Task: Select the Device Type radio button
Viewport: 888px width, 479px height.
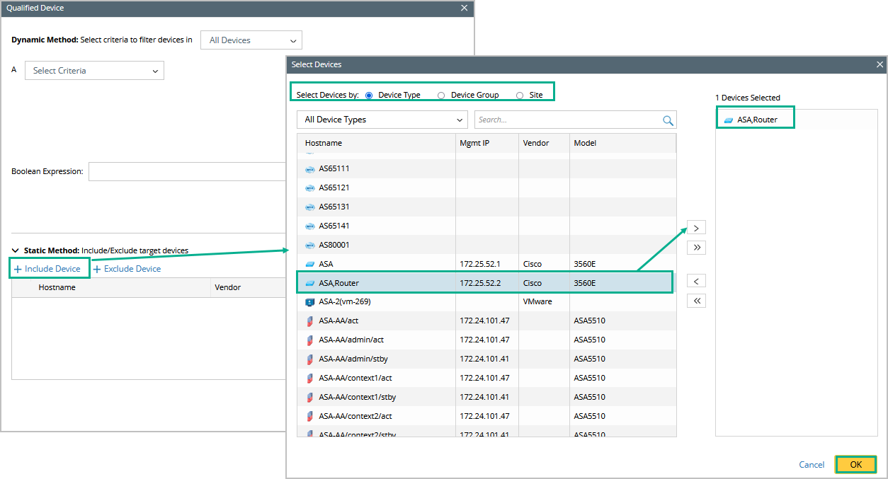Action: tap(369, 96)
